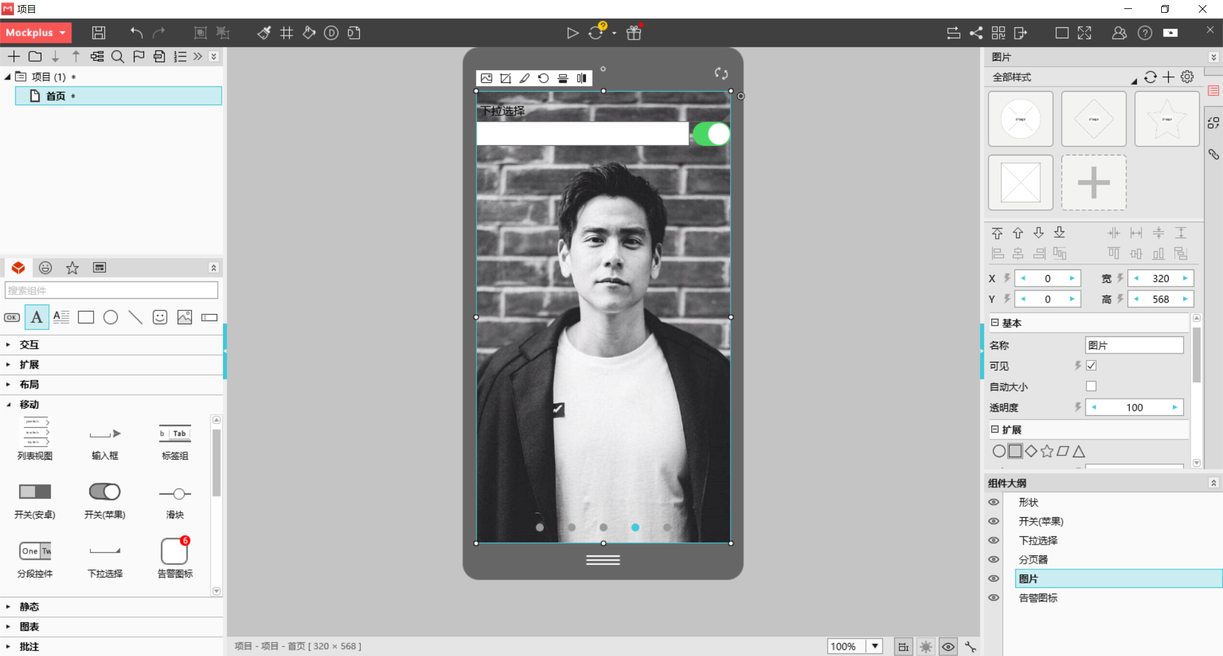Viewport: 1223px width, 656px height.
Task: Select the circle shape component
Action: pos(111,317)
